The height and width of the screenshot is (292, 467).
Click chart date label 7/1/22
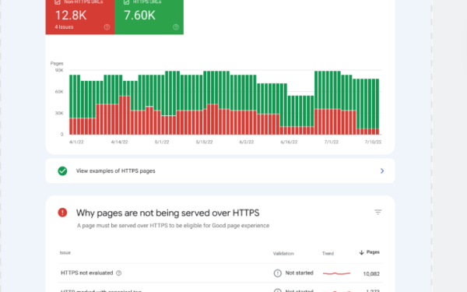pyautogui.click(x=332, y=142)
